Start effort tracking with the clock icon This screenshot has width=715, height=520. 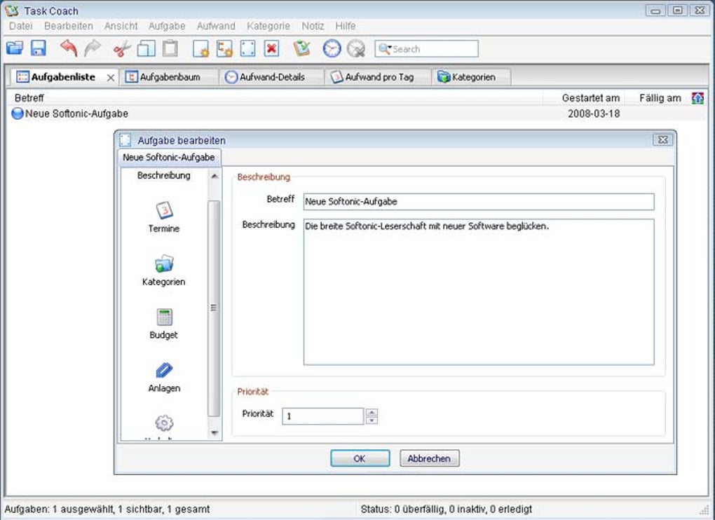coord(330,48)
